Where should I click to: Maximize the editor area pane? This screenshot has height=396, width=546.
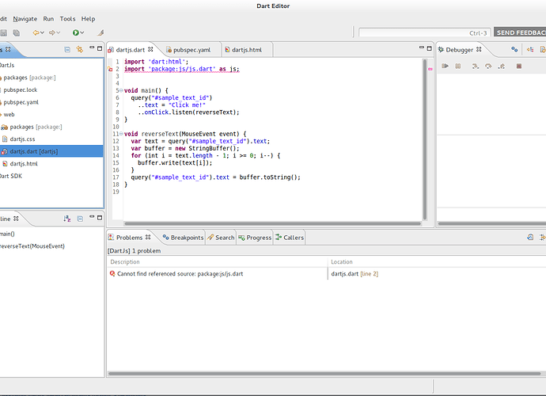(x=430, y=48)
